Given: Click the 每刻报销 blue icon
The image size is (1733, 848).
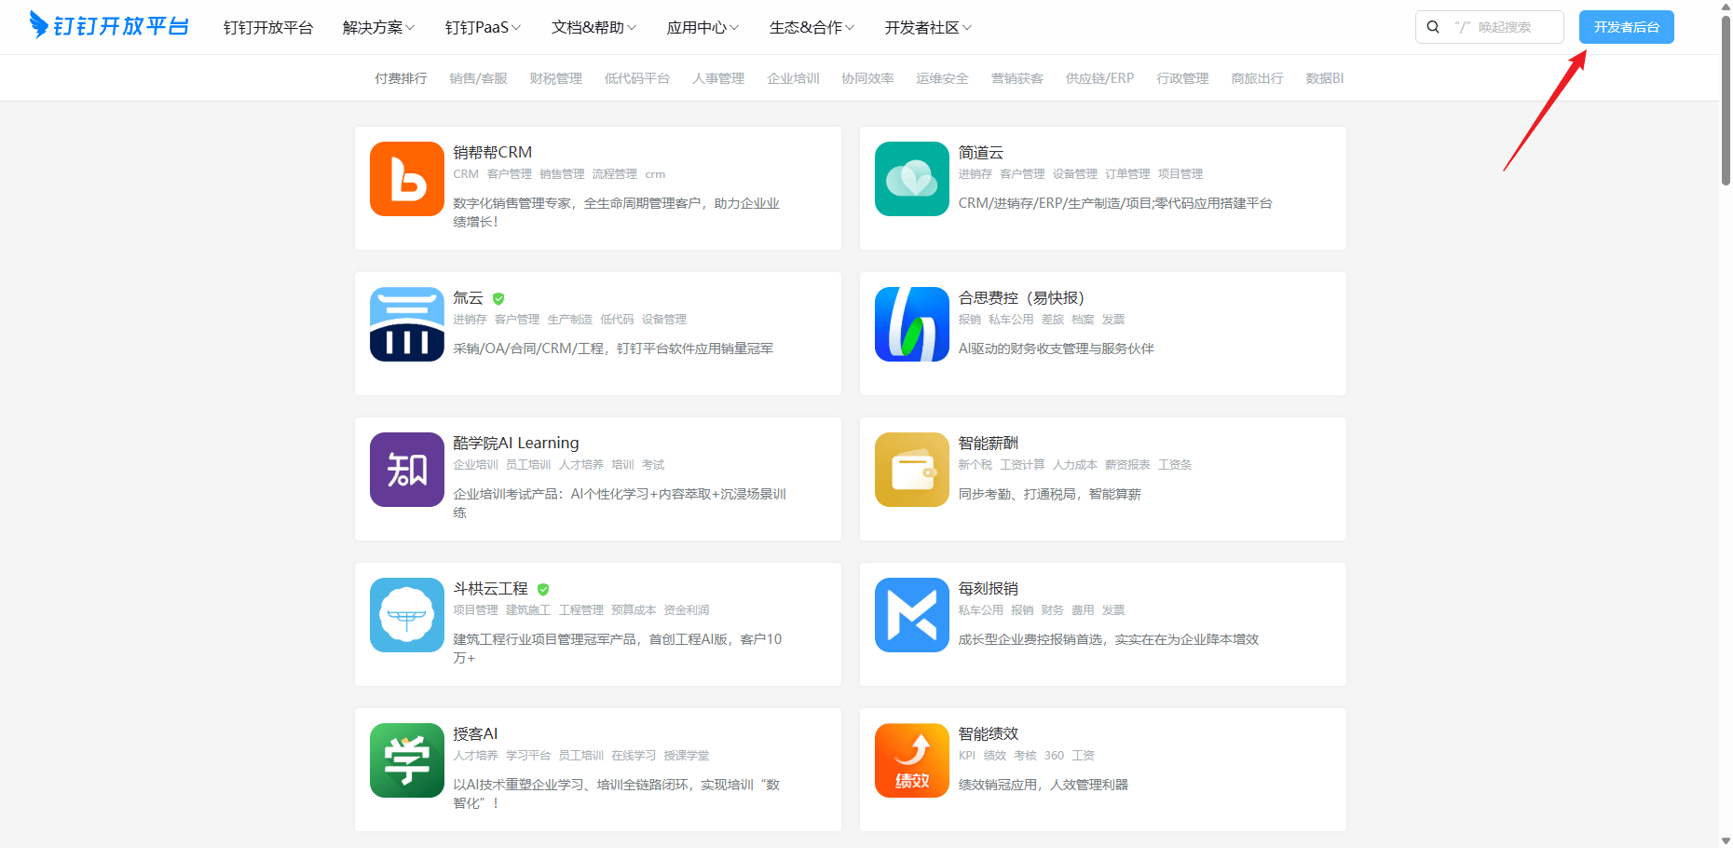Looking at the screenshot, I should point(912,615).
